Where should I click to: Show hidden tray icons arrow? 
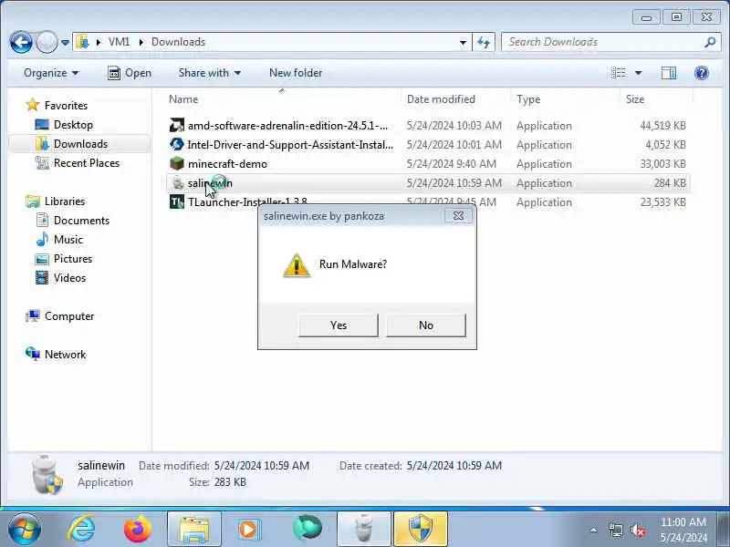tap(594, 530)
